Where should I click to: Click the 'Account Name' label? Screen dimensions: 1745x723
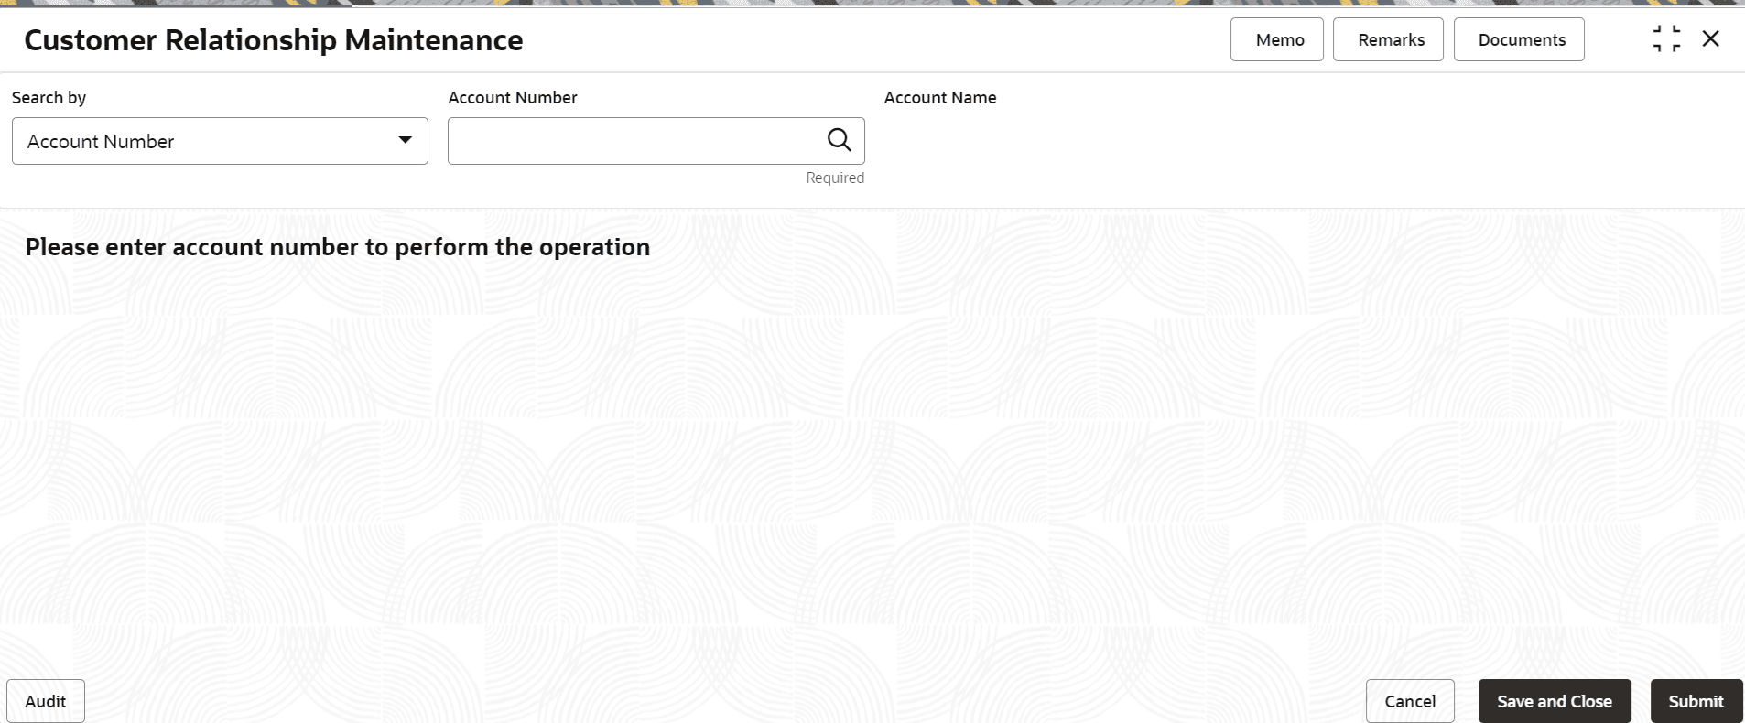(x=940, y=97)
